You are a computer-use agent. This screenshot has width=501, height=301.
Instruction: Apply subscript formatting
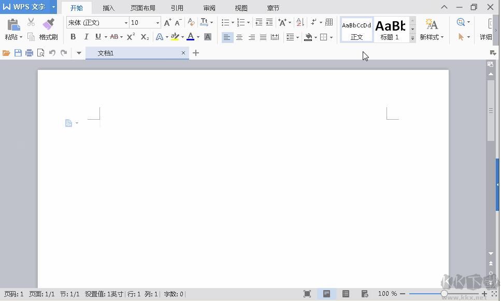click(x=144, y=37)
